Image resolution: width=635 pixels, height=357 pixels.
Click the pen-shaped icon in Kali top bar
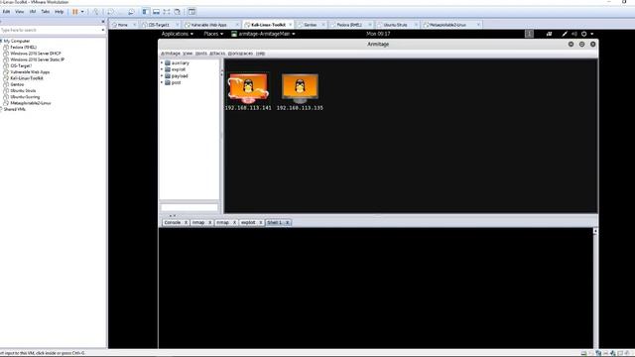(x=565, y=34)
